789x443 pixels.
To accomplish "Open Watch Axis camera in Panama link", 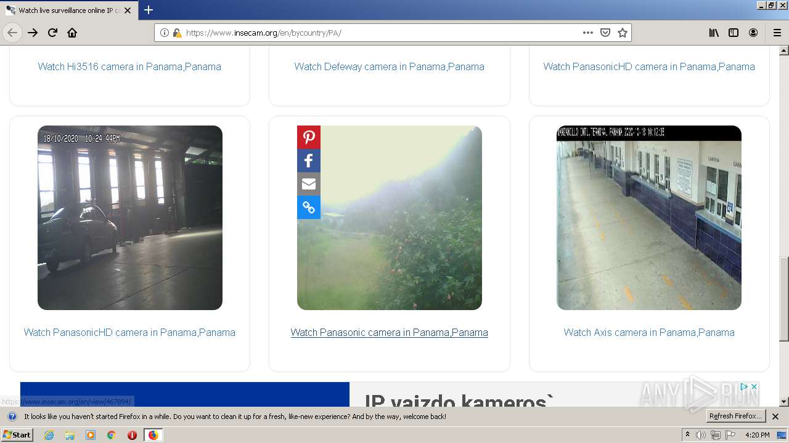I will coord(649,332).
